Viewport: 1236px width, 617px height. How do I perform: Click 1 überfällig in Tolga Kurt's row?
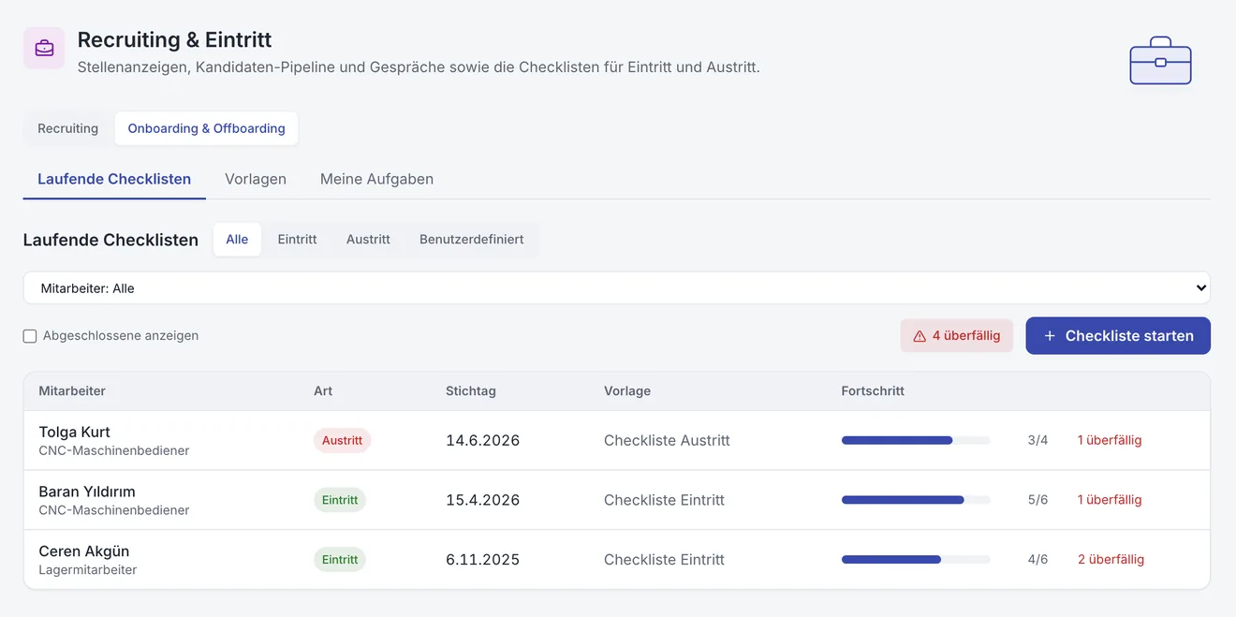1110,440
